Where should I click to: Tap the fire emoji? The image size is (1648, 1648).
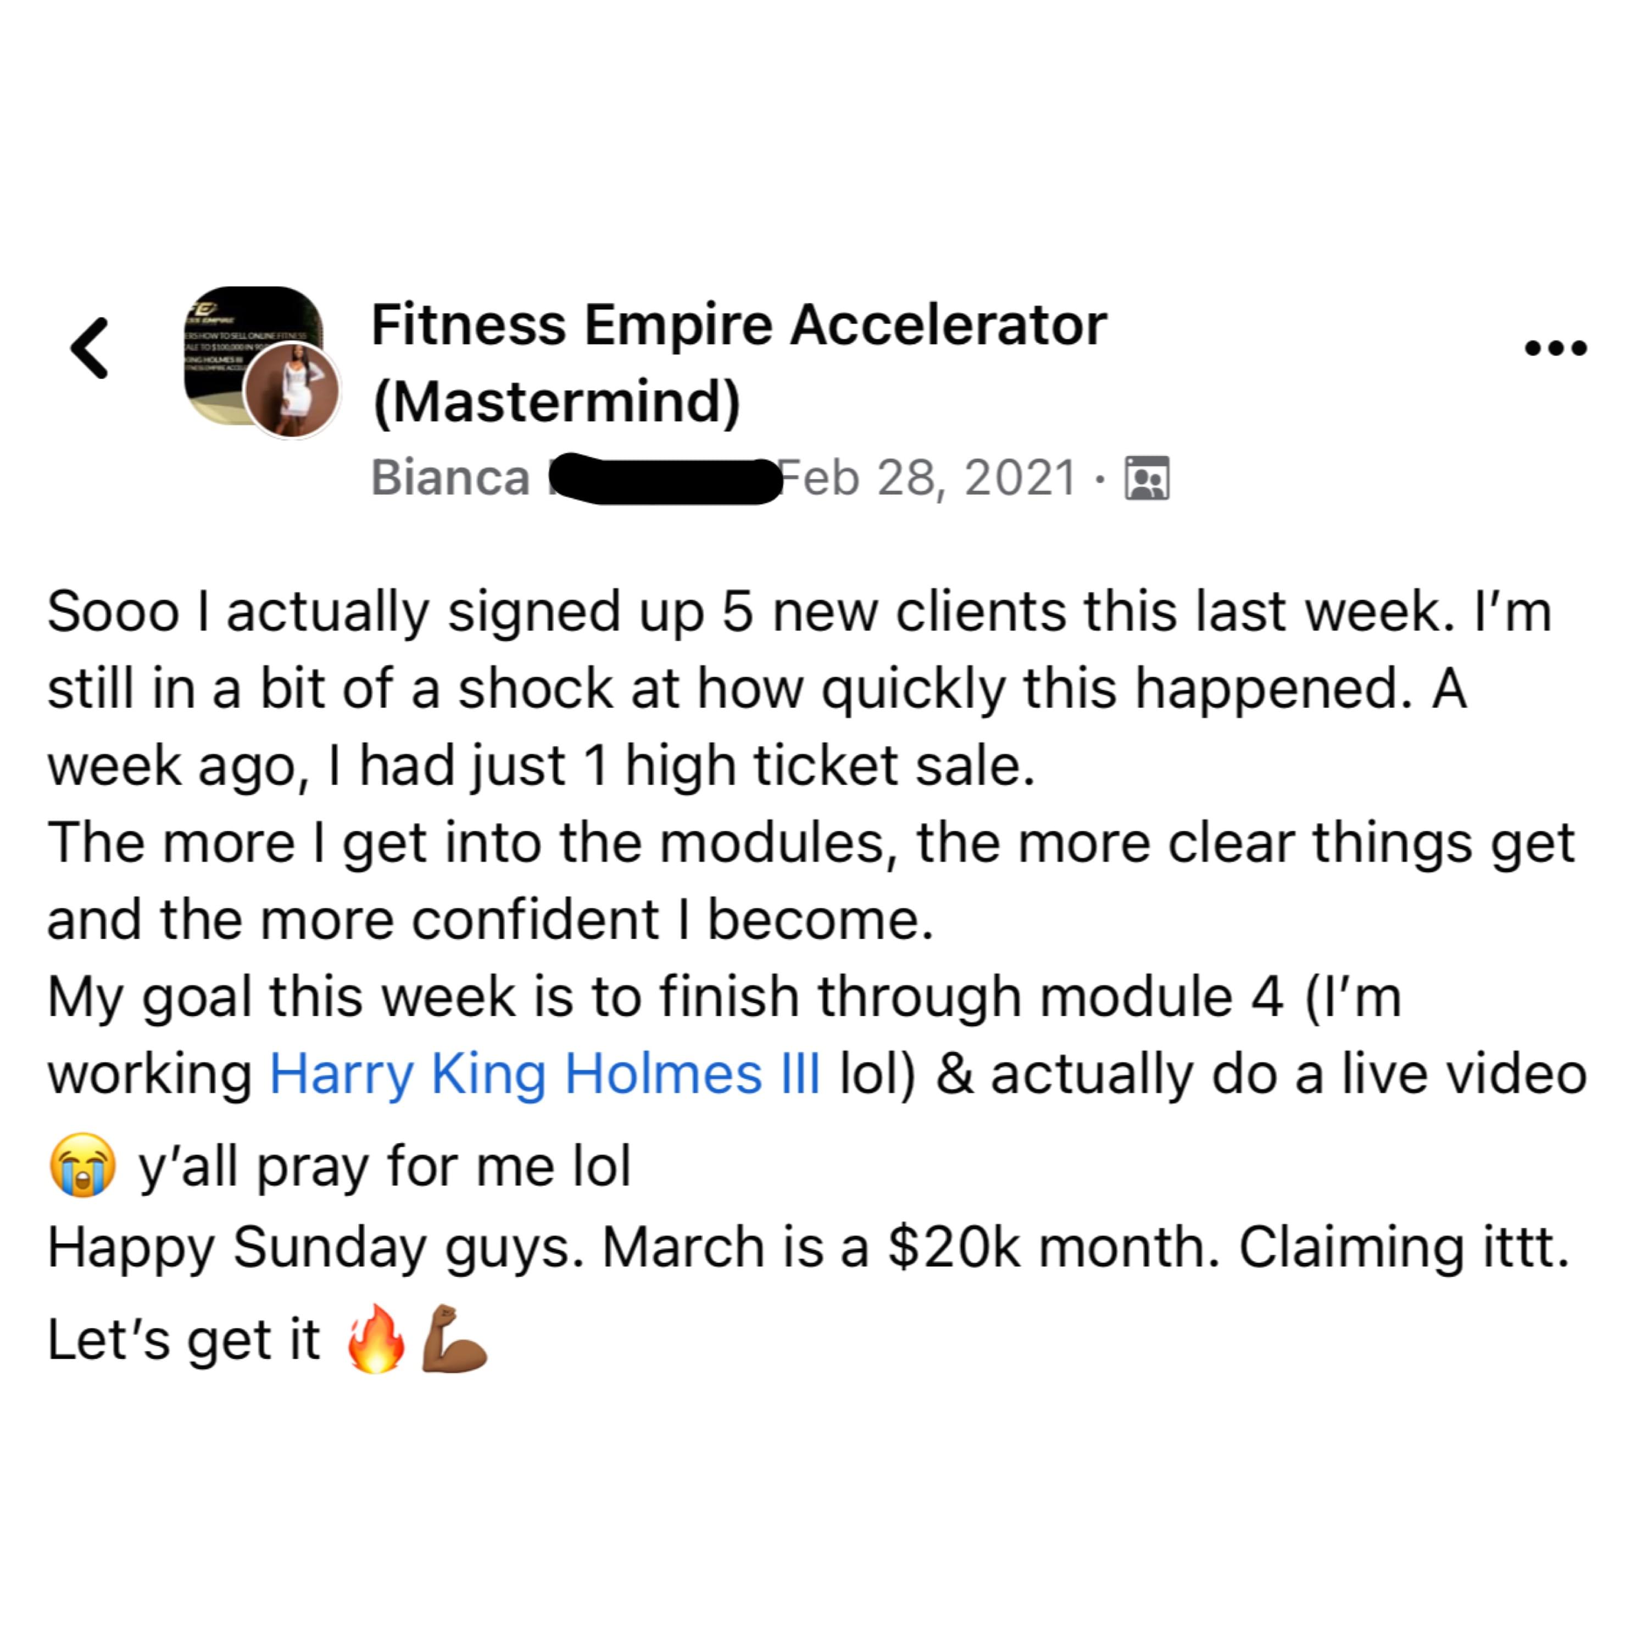[x=375, y=1338]
